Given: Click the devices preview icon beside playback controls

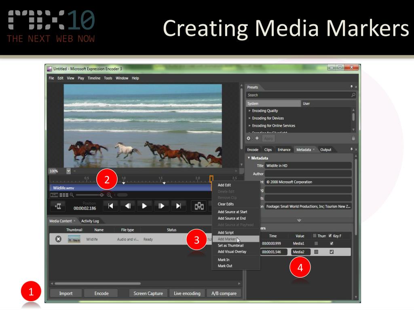Looking at the screenshot, I should click(199, 206).
